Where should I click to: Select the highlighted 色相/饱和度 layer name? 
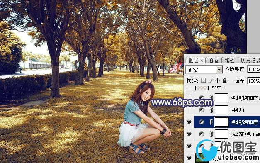pyautogui.click(x=245, y=122)
